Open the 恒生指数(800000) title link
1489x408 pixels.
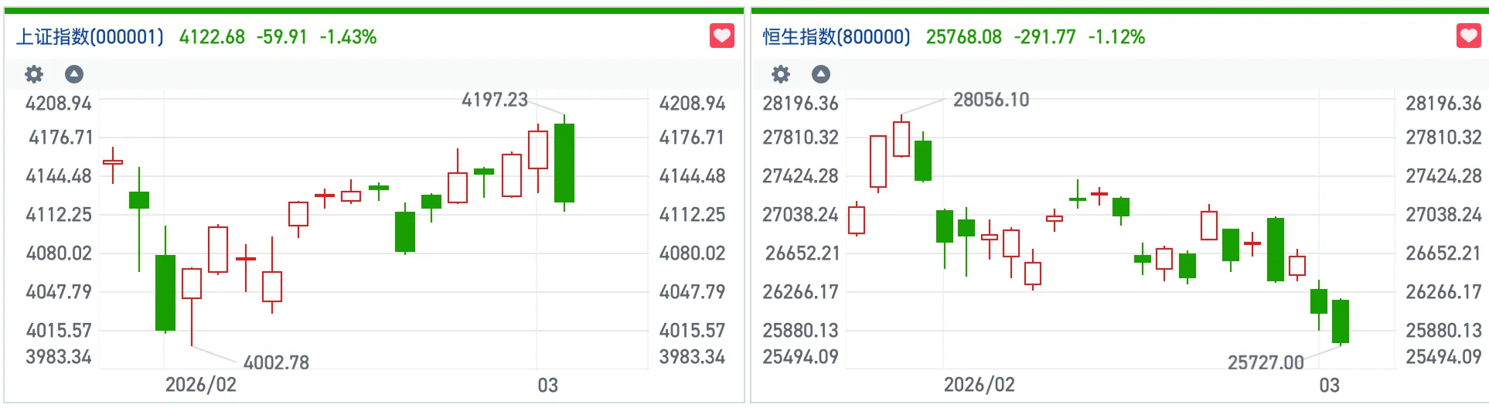click(x=836, y=37)
